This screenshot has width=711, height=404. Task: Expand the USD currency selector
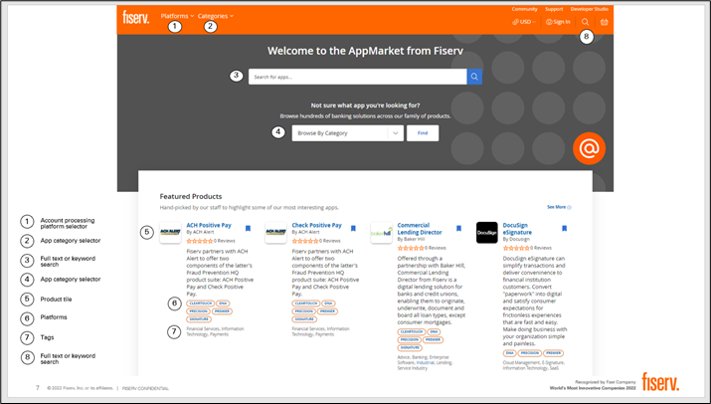point(524,22)
